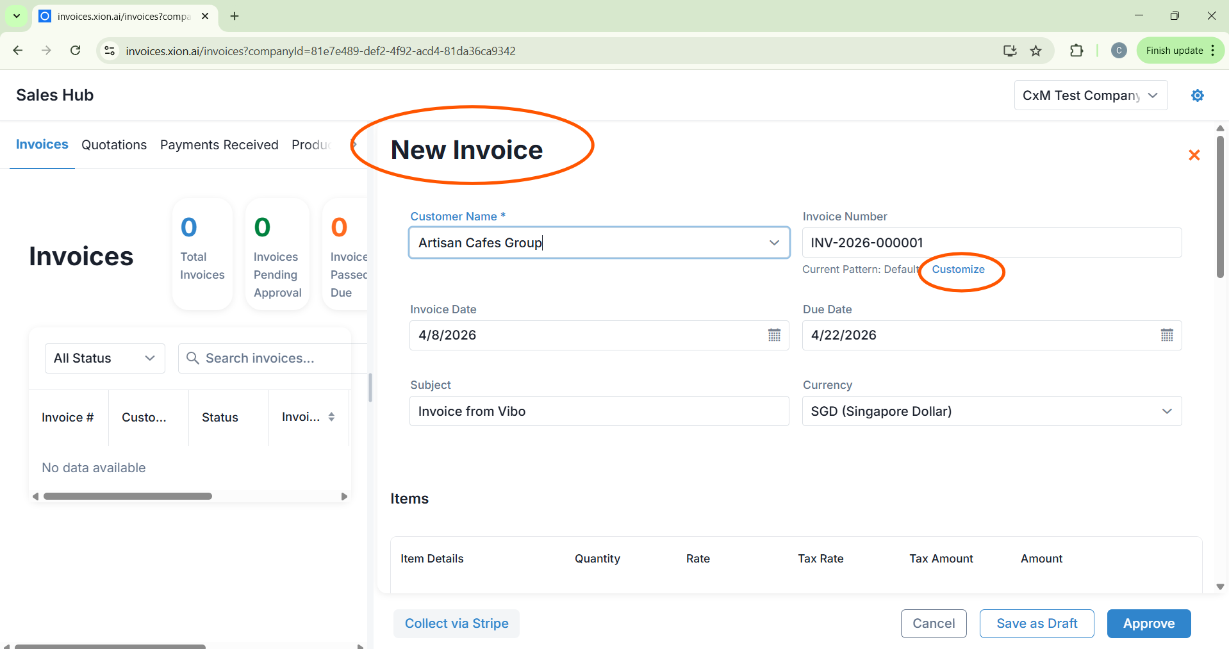The height and width of the screenshot is (649, 1229).
Task: Go to Payments Received tab
Action: pyautogui.click(x=219, y=145)
